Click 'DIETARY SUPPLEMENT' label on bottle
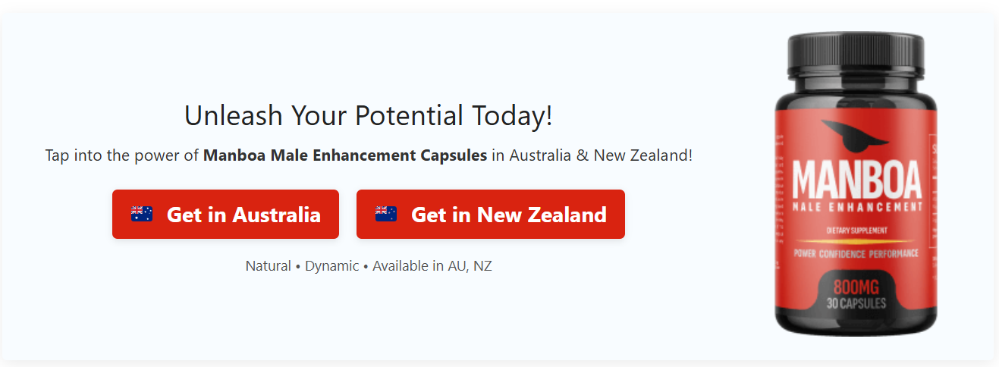The height and width of the screenshot is (367, 999). 857,231
